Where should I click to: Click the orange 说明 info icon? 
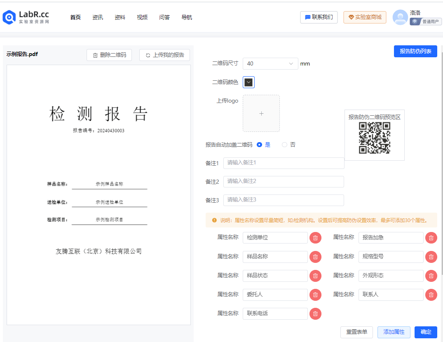click(214, 220)
